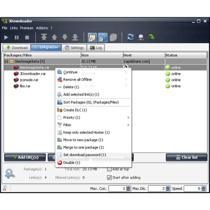Screen dimensions: 210x210
Task: Click the green curved arrow icon
Action: point(152,37)
